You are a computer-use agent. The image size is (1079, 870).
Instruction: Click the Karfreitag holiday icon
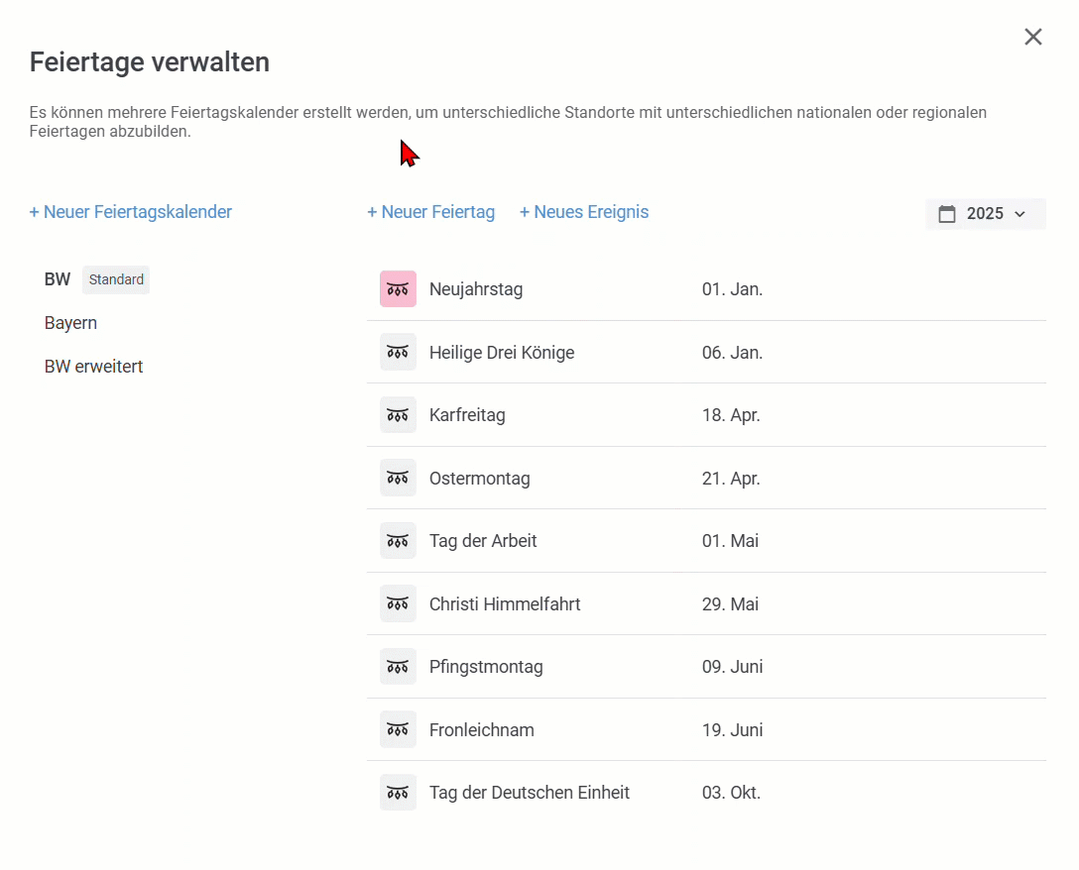pos(398,415)
